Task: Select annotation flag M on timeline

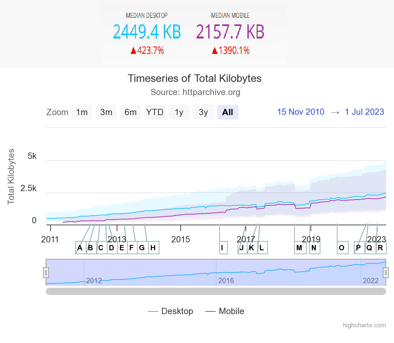Action: [x=299, y=248]
